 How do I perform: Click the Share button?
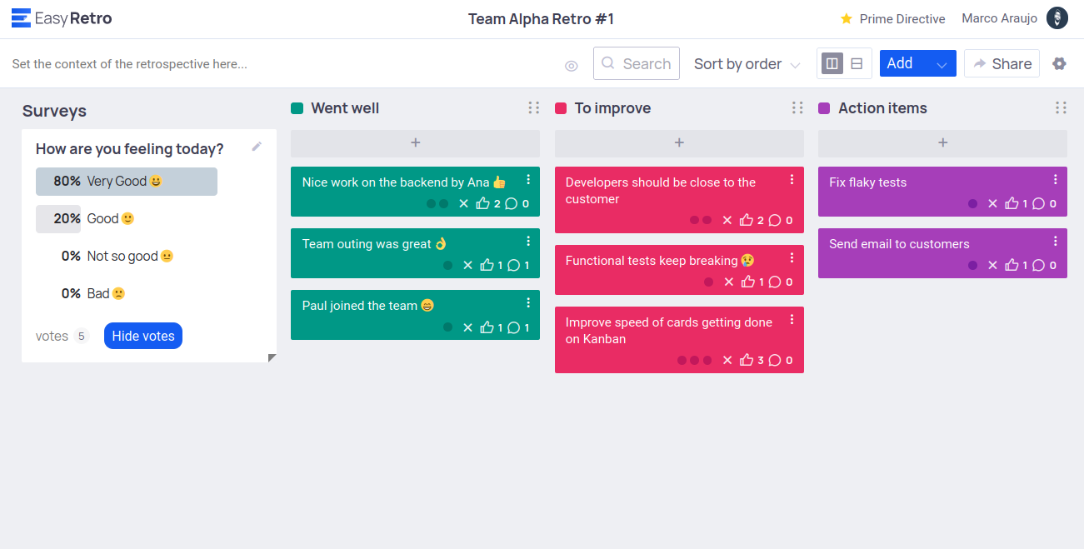pos(1002,63)
